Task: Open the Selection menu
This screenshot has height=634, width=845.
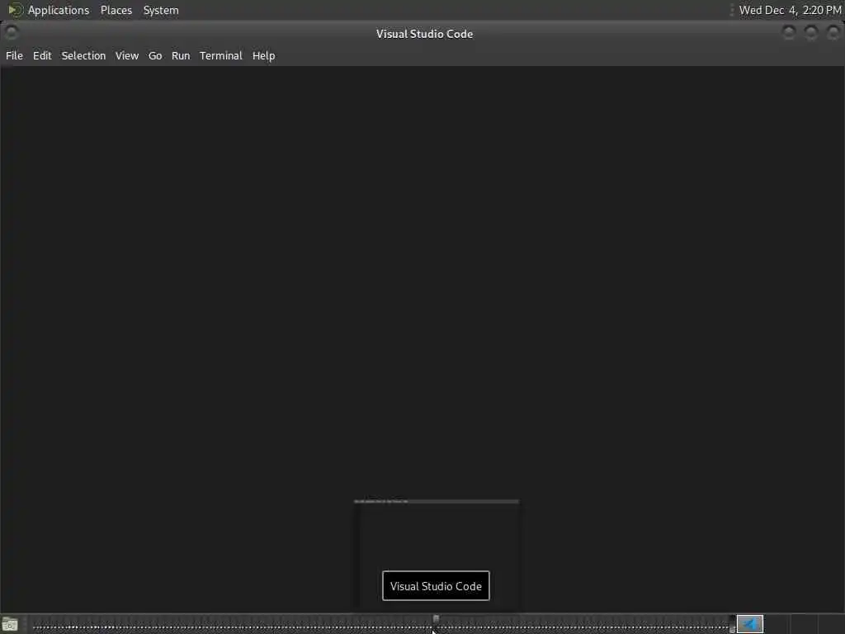Action: click(x=83, y=55)
